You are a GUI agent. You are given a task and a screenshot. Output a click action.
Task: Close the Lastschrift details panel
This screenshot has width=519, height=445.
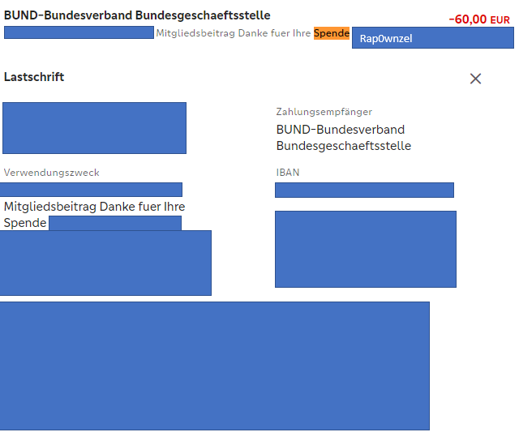pyautogui.click(x=475, y=79)
